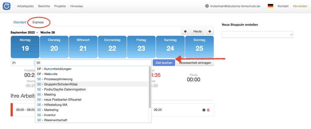
Task: Go to next week arrow
Action: 209,31
